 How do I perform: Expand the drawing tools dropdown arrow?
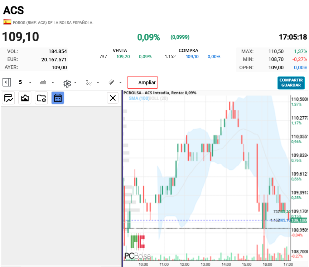point(120,82)
